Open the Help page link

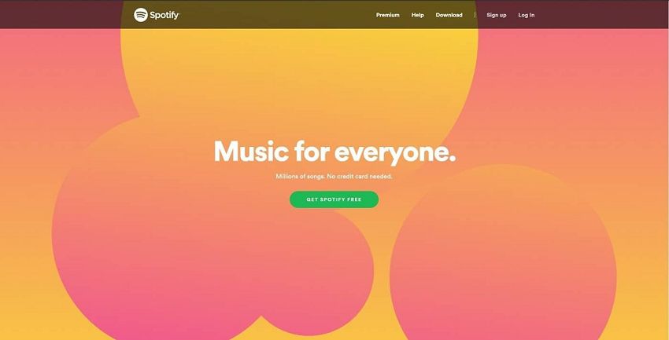[417, 15]
